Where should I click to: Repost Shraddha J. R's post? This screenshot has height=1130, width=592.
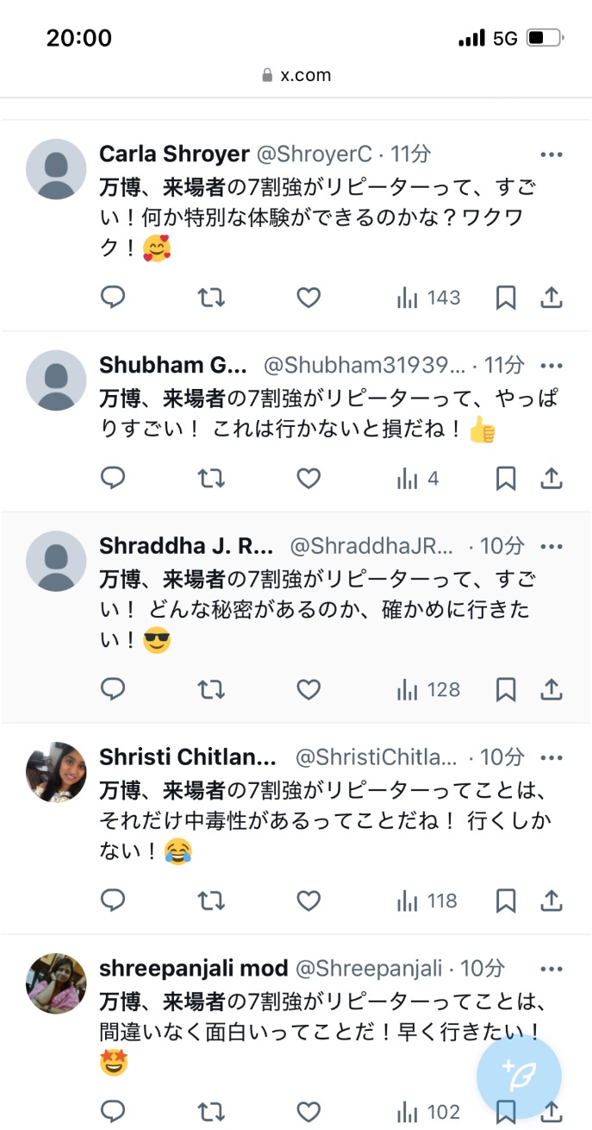point(211,690)
